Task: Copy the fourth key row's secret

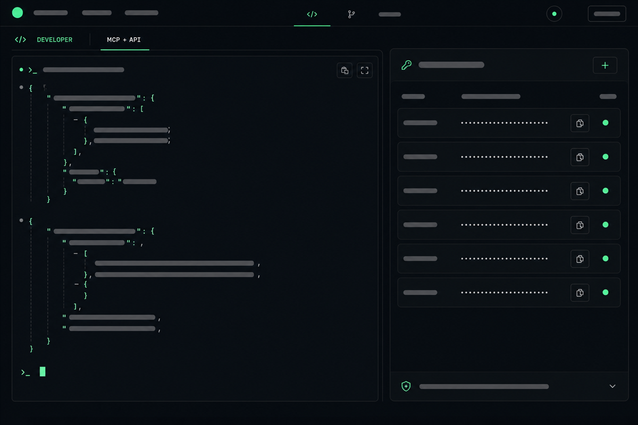Action: coord(580,225)
